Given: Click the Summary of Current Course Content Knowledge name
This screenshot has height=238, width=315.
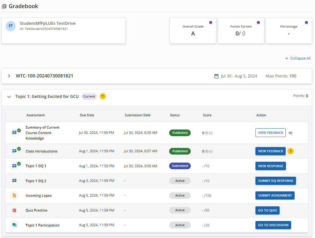Looking at the screenshot, I should pyautogui.click(x=42, y=133).
